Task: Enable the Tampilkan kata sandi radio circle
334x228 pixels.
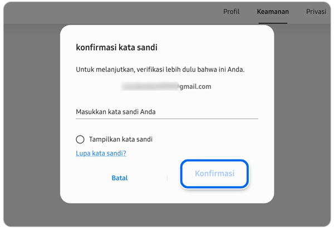Action: point(80,140)
